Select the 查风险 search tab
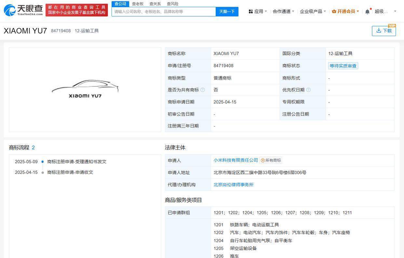Screen dimensions: 404x258 coord(173,4)
